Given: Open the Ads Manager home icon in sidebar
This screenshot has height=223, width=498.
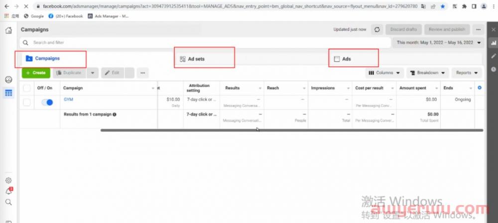Looking at the screenshot, I should pyautogui.click(x=8, y=30).
